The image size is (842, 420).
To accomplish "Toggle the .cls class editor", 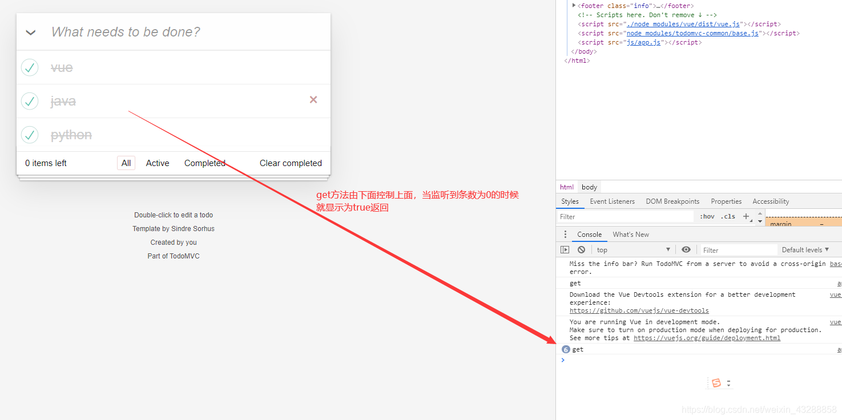I will coord(728,217).
